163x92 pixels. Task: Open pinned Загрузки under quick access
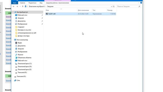21,18
